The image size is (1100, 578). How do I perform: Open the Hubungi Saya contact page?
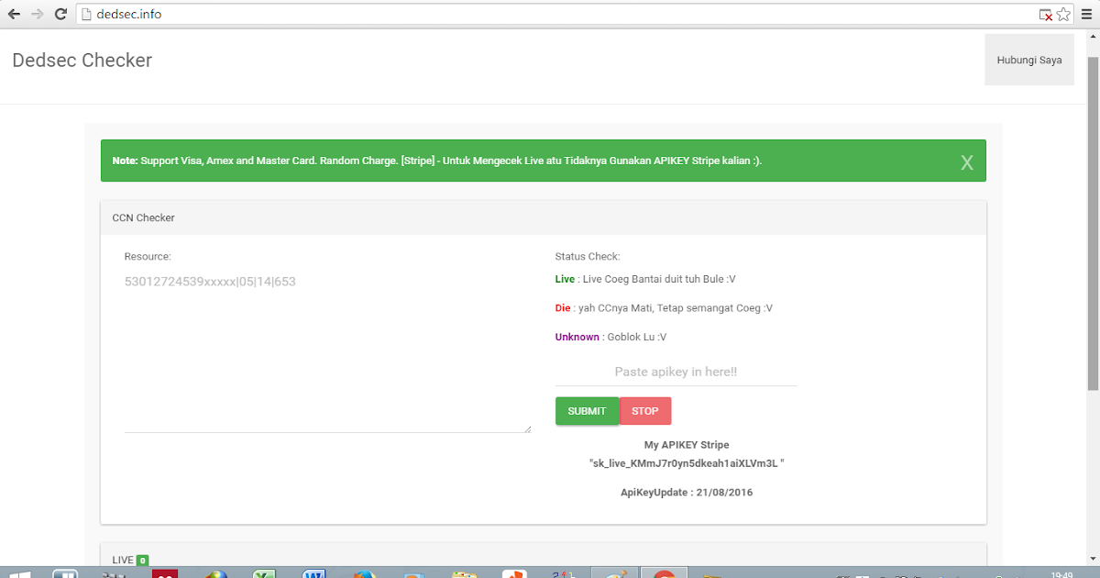click(x=1028, y=59)
